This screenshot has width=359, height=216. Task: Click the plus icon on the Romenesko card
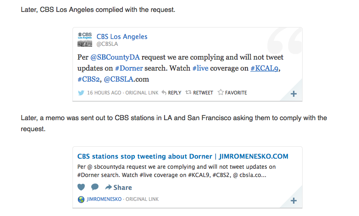coord(294,201)
